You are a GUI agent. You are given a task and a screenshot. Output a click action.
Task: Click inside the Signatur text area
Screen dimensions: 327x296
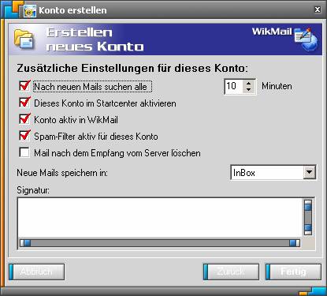(x=160, y=218)
